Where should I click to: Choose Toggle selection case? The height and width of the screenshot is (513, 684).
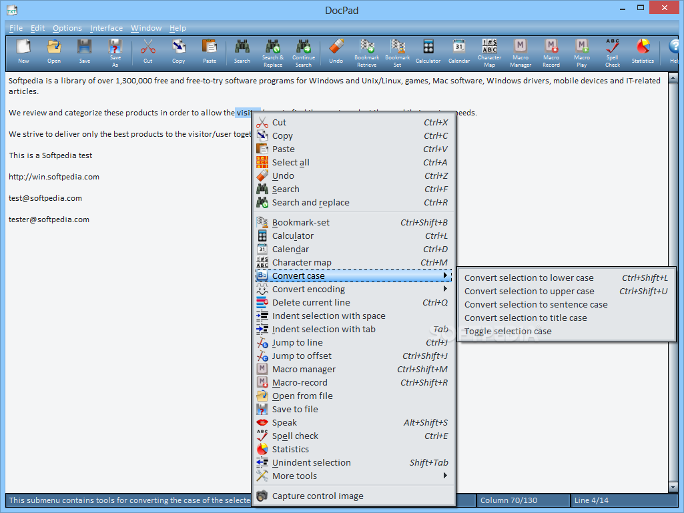(x=567, y=331)
